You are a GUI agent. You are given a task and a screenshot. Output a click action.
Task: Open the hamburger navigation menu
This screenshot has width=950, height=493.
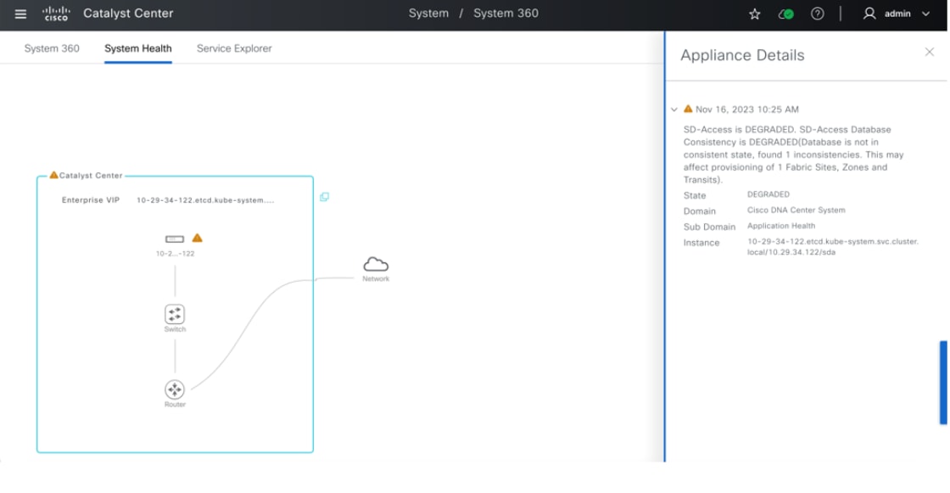pos(20,14)
